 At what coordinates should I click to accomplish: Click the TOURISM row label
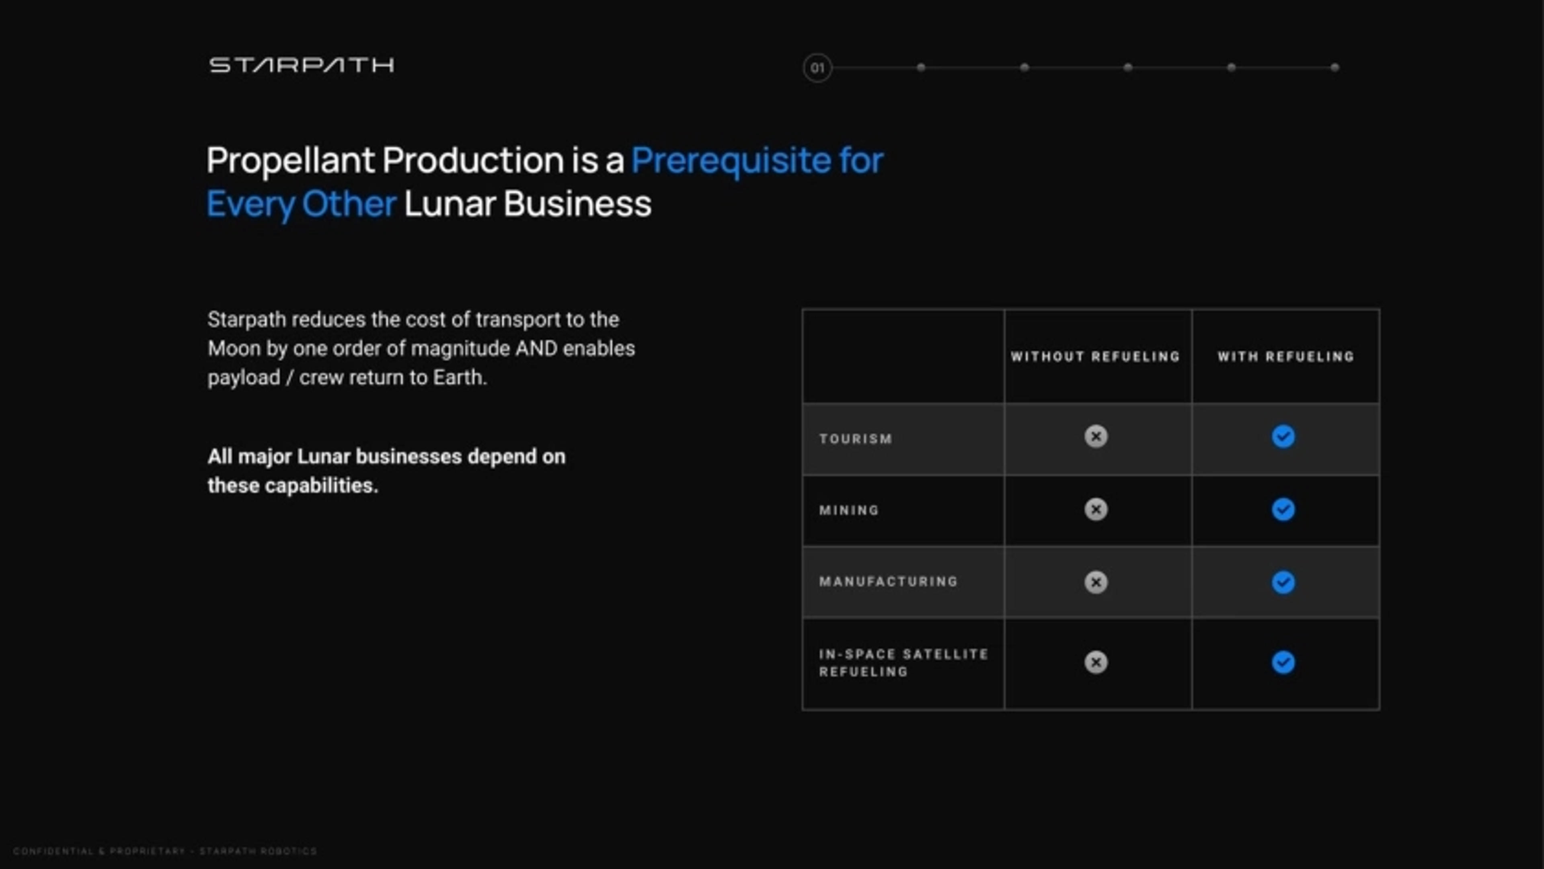(855, 439)
